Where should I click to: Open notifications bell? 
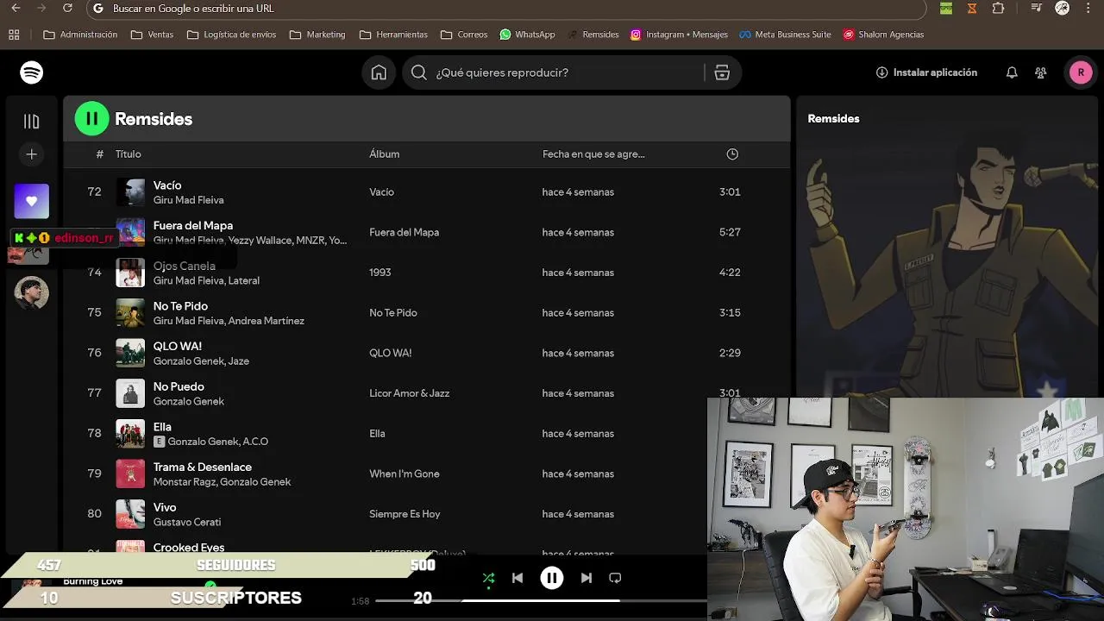pyautogui.click(x=1012, y=72)
